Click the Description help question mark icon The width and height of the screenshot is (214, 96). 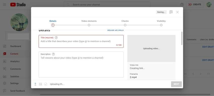[x=53, y=54]
